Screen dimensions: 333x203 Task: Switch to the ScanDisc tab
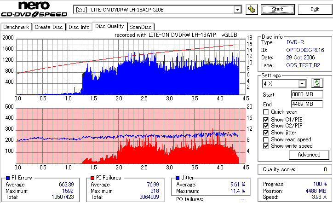140,27
